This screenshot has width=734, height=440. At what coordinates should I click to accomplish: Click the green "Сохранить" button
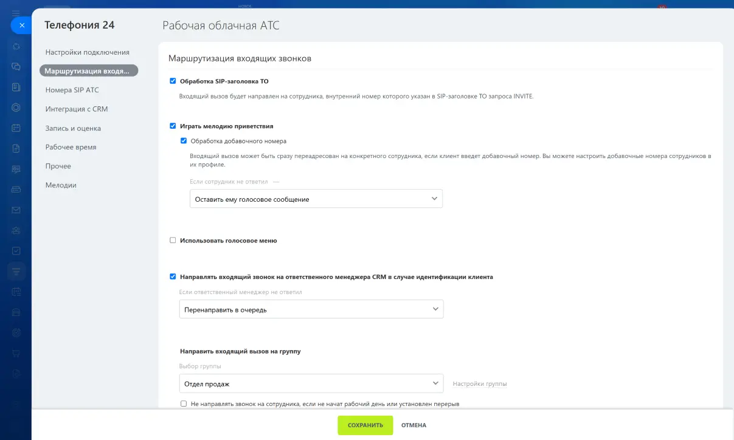(365, 425)
